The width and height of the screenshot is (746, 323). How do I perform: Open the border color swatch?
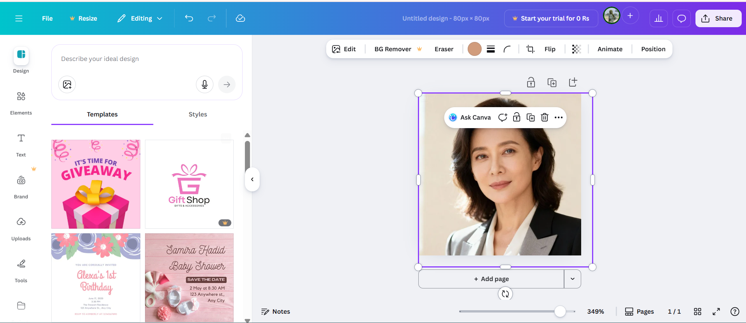point(475,49)
